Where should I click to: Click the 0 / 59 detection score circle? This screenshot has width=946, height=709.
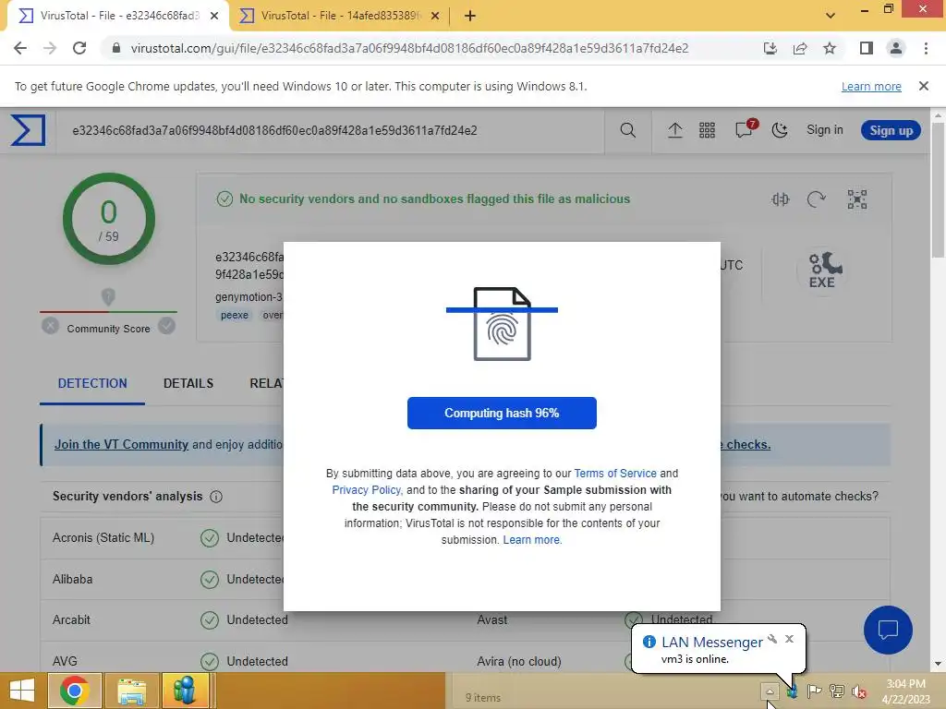tap(109, 220)
